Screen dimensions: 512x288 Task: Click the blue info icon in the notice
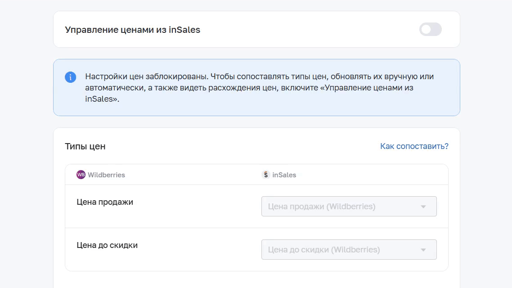click(71, 77)
